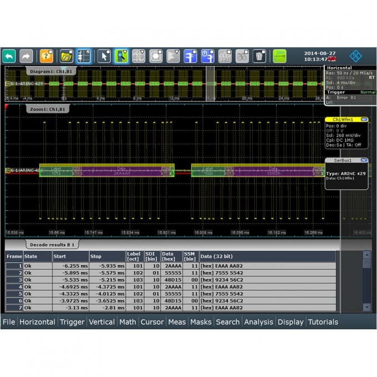Select the Zoom1: Ch1,B1 tab
This screenshot has height=377, width=377.
[x=47, y=109]
